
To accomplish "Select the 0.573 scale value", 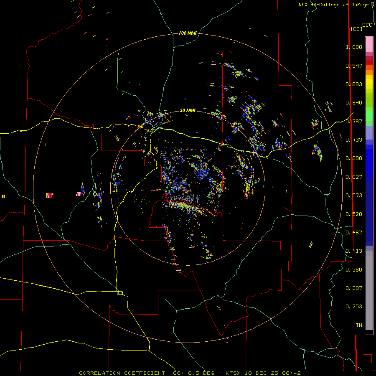I will pyautogui.click(x=354, y=196).
